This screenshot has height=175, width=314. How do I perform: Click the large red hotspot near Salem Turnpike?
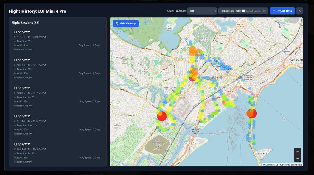(162, 116)
